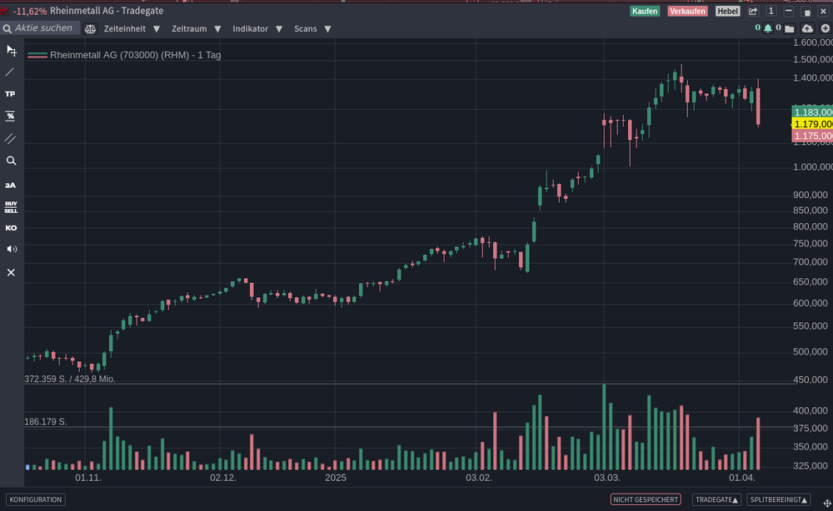This screenshot has height=511, width=833.
Task: Toggle sound with the speaker icon
Action: [x=11, y=249]
